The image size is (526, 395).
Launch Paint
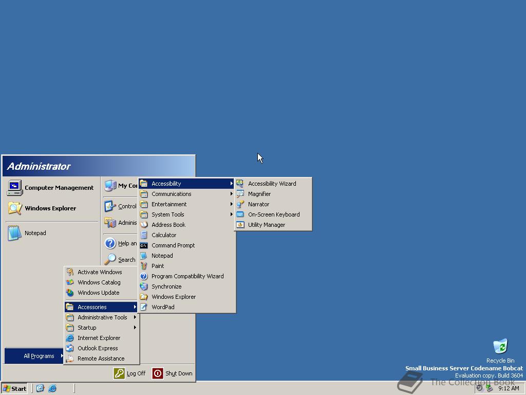click(x=187, y=266)
